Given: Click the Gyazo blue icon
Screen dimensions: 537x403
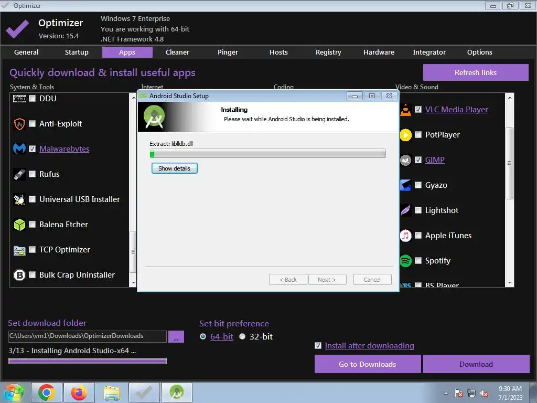Looking at the screenshot, I should [x=405, y=185].
